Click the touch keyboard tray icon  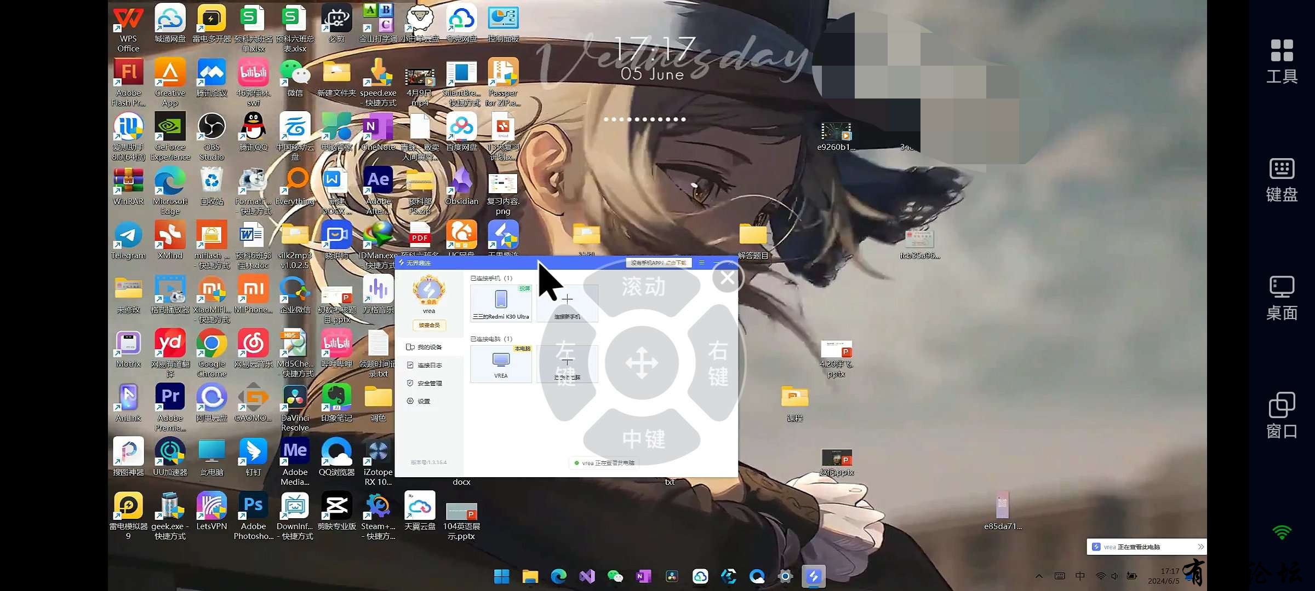(x=1060, y=576)
